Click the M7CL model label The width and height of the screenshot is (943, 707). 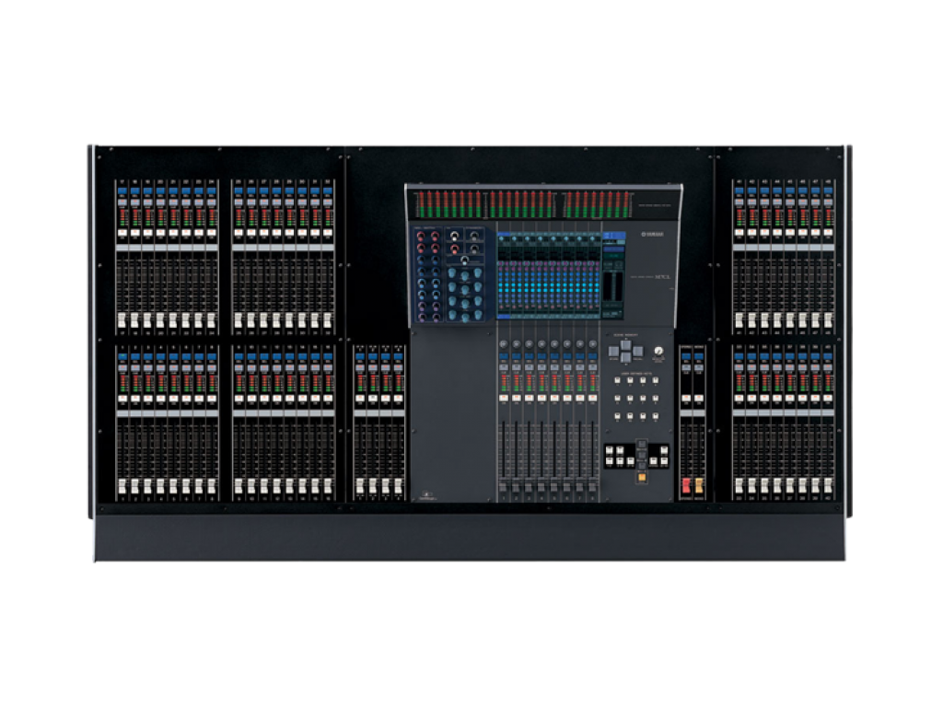(662, 276)
